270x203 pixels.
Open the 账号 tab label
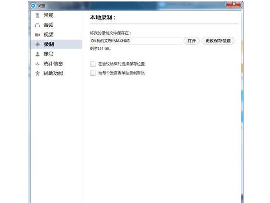point(49,54)
